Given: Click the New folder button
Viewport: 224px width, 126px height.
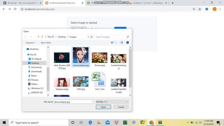Looking at the screenshot, I should pyautogui.click(x=46, y=43).
